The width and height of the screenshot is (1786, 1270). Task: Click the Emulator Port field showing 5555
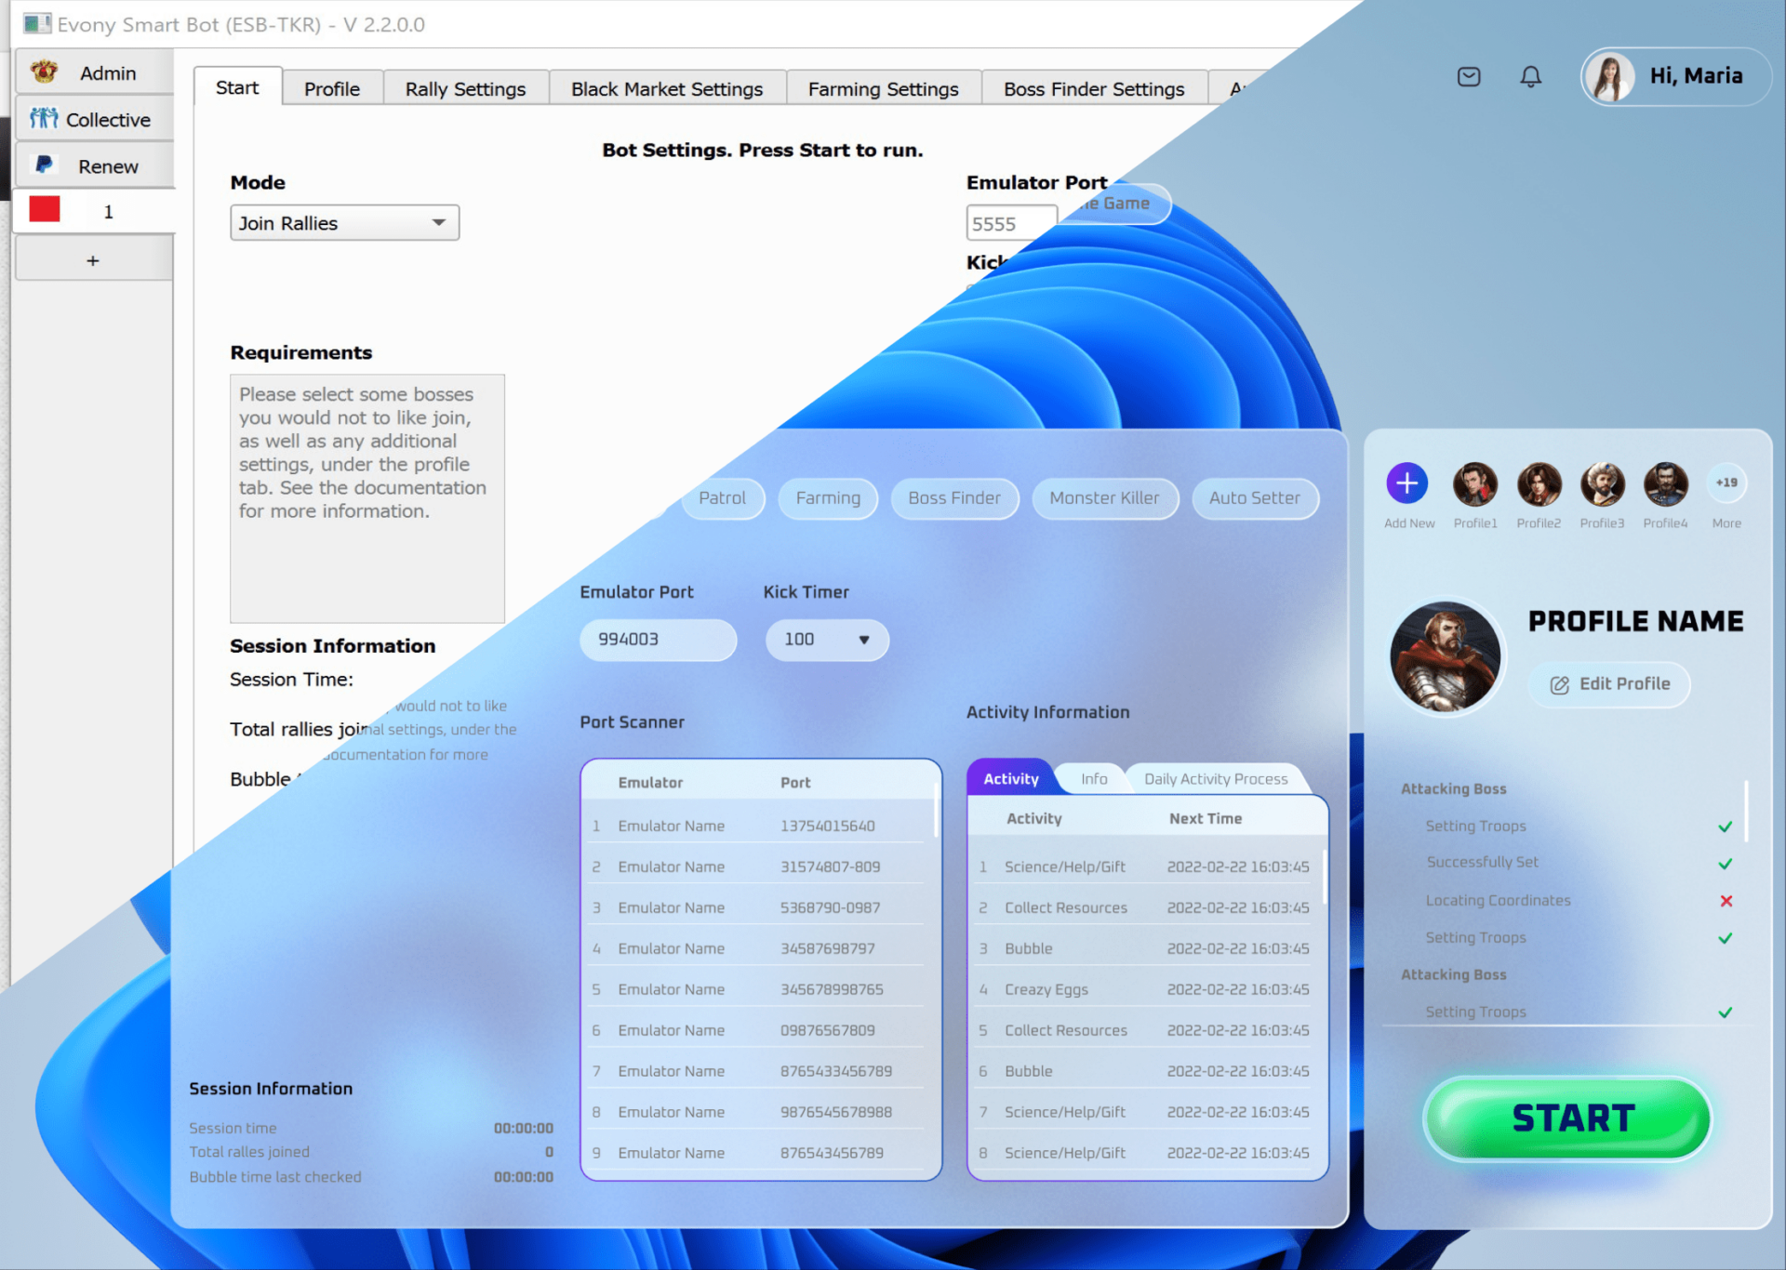pyautogui.click(x=1012, y=223)
